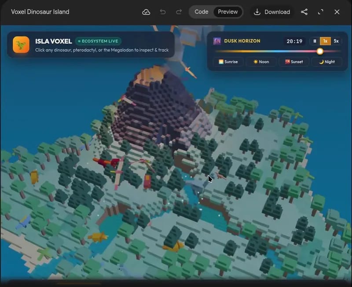
Task: Jump to Sunrise time preset
Action: click(228, 62)
